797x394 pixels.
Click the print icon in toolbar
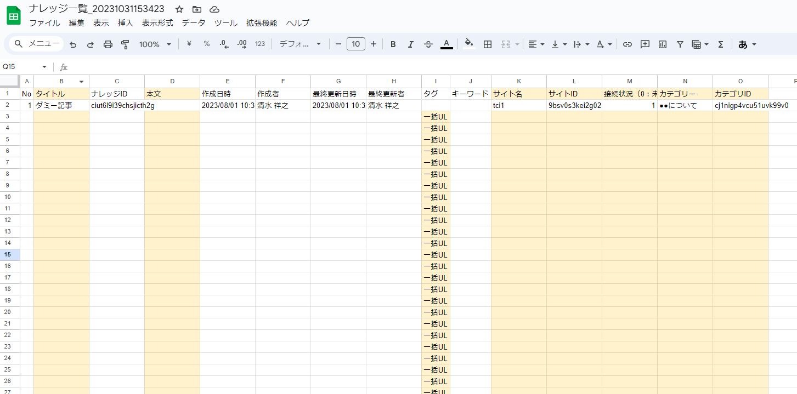pos(108,44)
